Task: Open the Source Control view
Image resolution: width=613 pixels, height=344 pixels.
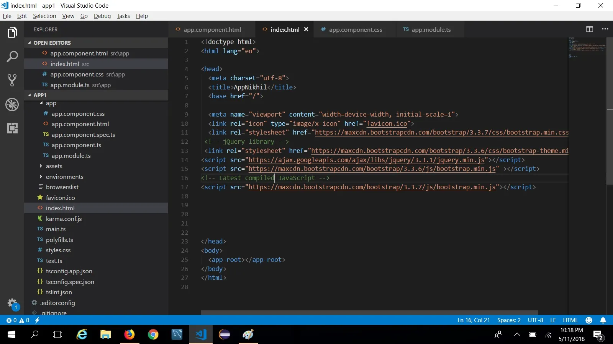Action: (12, 80)
